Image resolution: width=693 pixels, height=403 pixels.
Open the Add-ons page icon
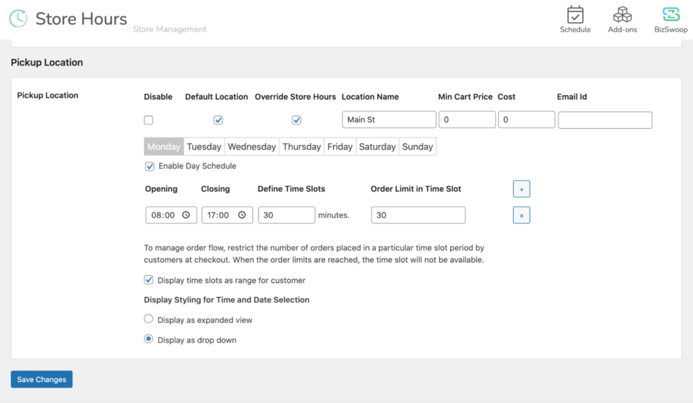point(621,14)
